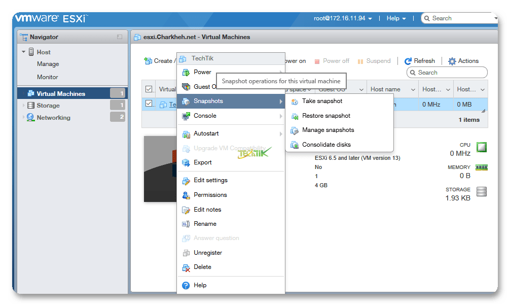Expand the Autostart submenu arrow
The width and height of the screenshot is (510, 306).
tap(280, 134)
